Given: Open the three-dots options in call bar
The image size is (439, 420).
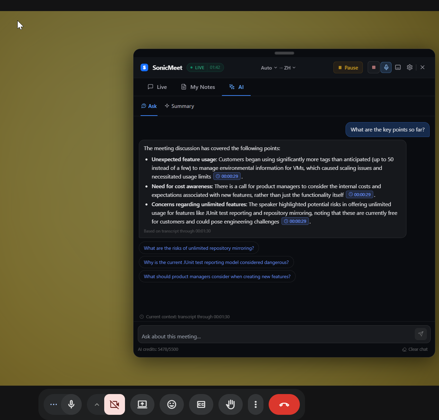Looking at the screenshot, I should [54, 404].
